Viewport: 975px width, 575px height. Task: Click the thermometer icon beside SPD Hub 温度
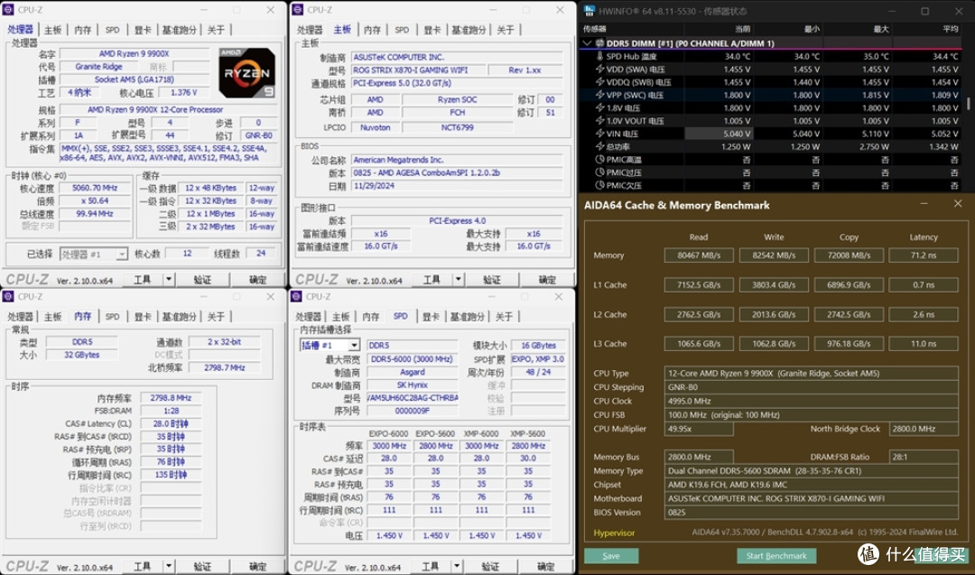point(600,56)
